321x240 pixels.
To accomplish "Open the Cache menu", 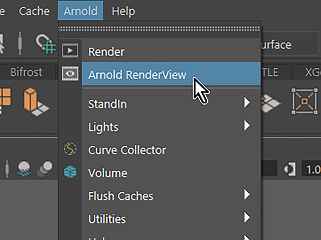I will point(34,11).
